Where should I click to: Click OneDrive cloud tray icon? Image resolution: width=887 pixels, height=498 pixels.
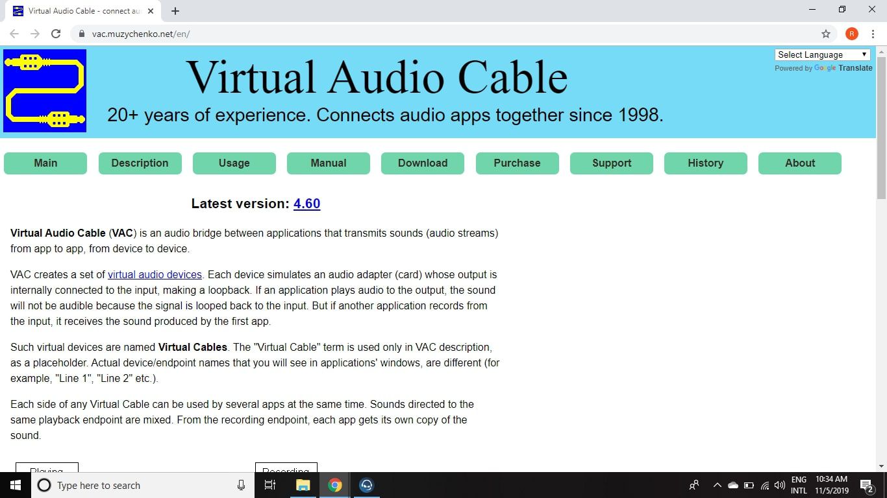tap(733, 485)
